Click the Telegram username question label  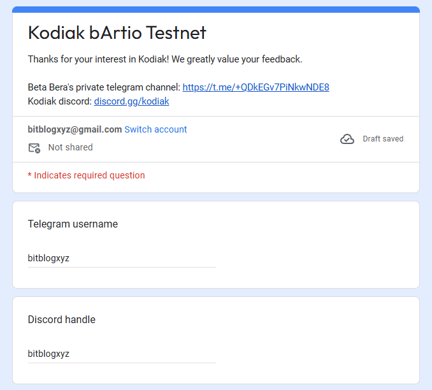pos(73,224)
